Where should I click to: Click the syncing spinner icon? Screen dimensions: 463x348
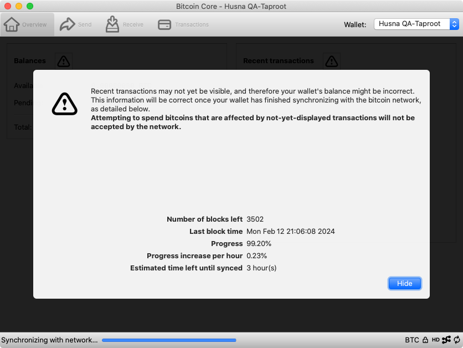pos(457,340)
